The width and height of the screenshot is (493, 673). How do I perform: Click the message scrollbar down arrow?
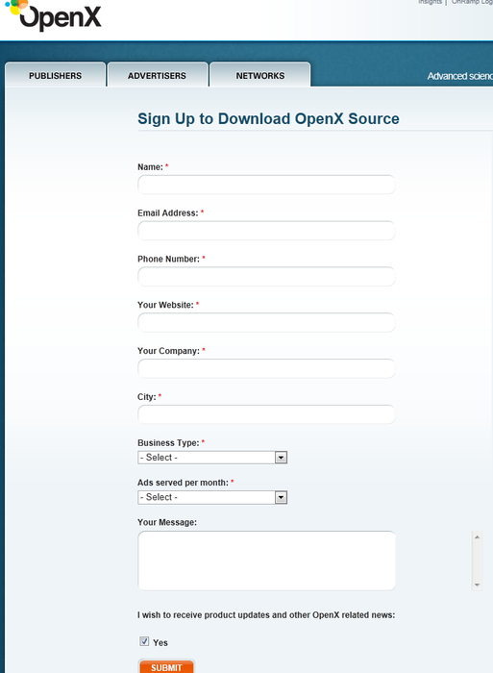(477, 585)
